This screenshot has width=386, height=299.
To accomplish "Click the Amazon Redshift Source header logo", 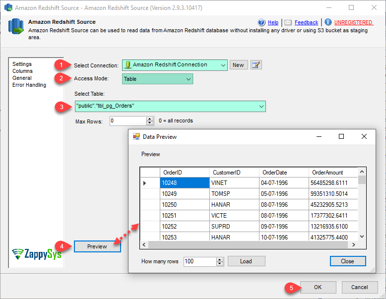I will tap(16, 26).
